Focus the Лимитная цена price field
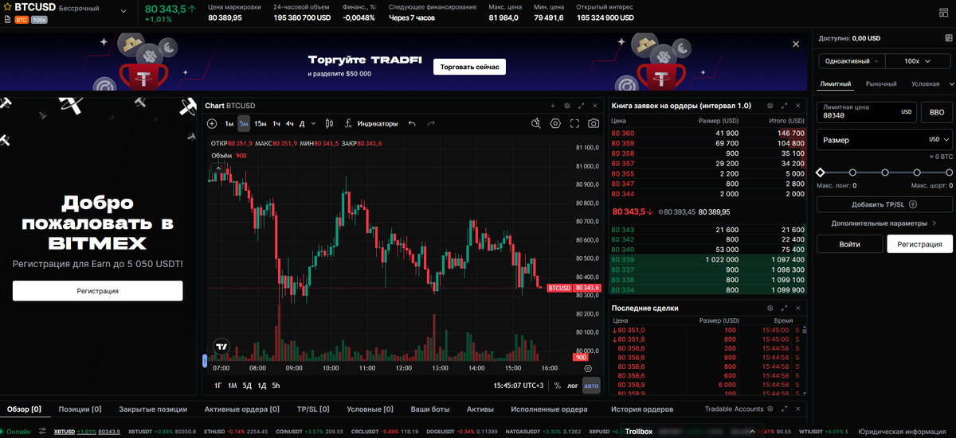Viewport: 956px width, 438px height. 867,112
